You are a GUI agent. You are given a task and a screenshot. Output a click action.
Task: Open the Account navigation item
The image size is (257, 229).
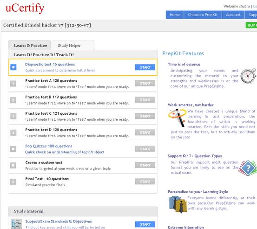coord(233,15)
